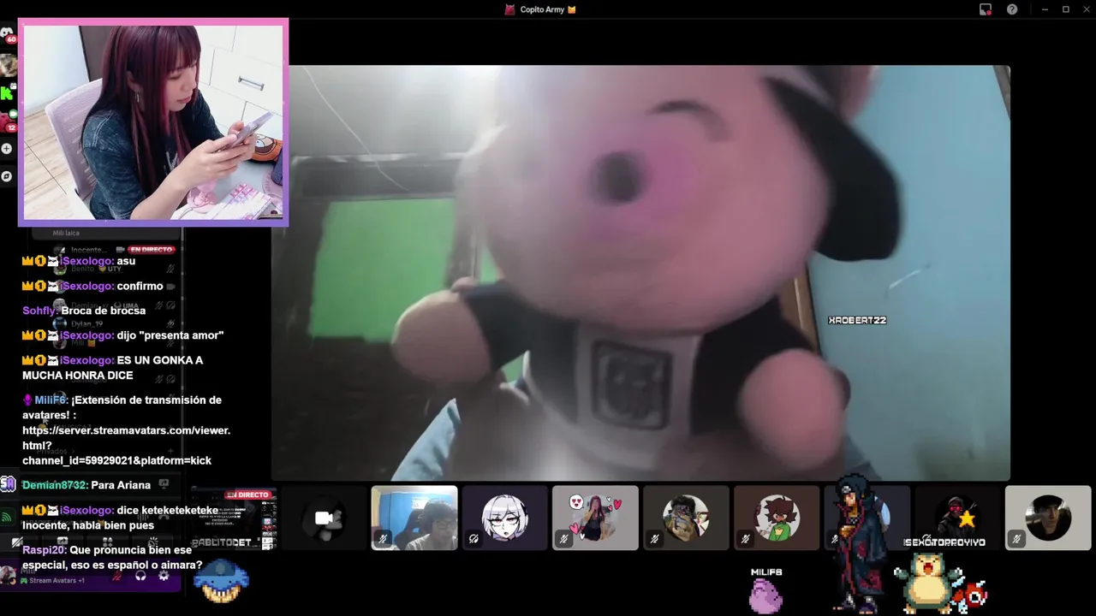Click muted mic icon on blue-room webcam tile
The image size is (1096, 616).
coord(383,539)
